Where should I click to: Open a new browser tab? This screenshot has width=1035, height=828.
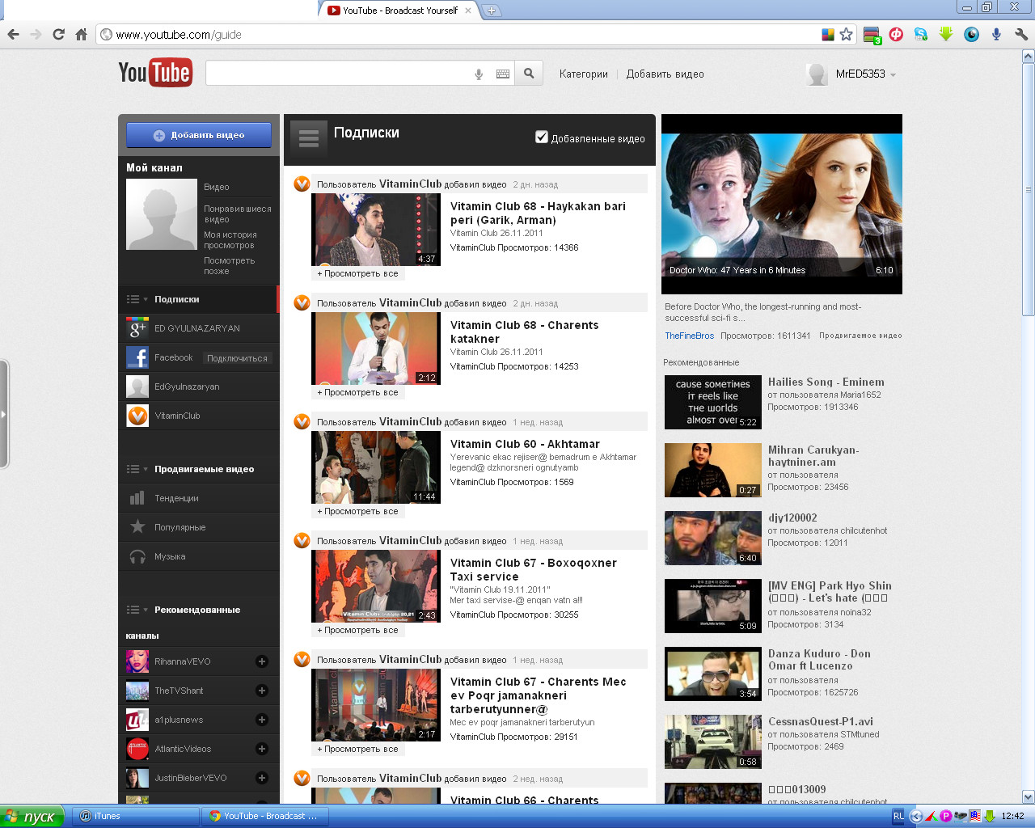[492, 11]
